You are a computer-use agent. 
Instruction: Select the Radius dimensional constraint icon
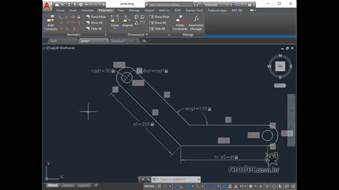click(136, 17)
